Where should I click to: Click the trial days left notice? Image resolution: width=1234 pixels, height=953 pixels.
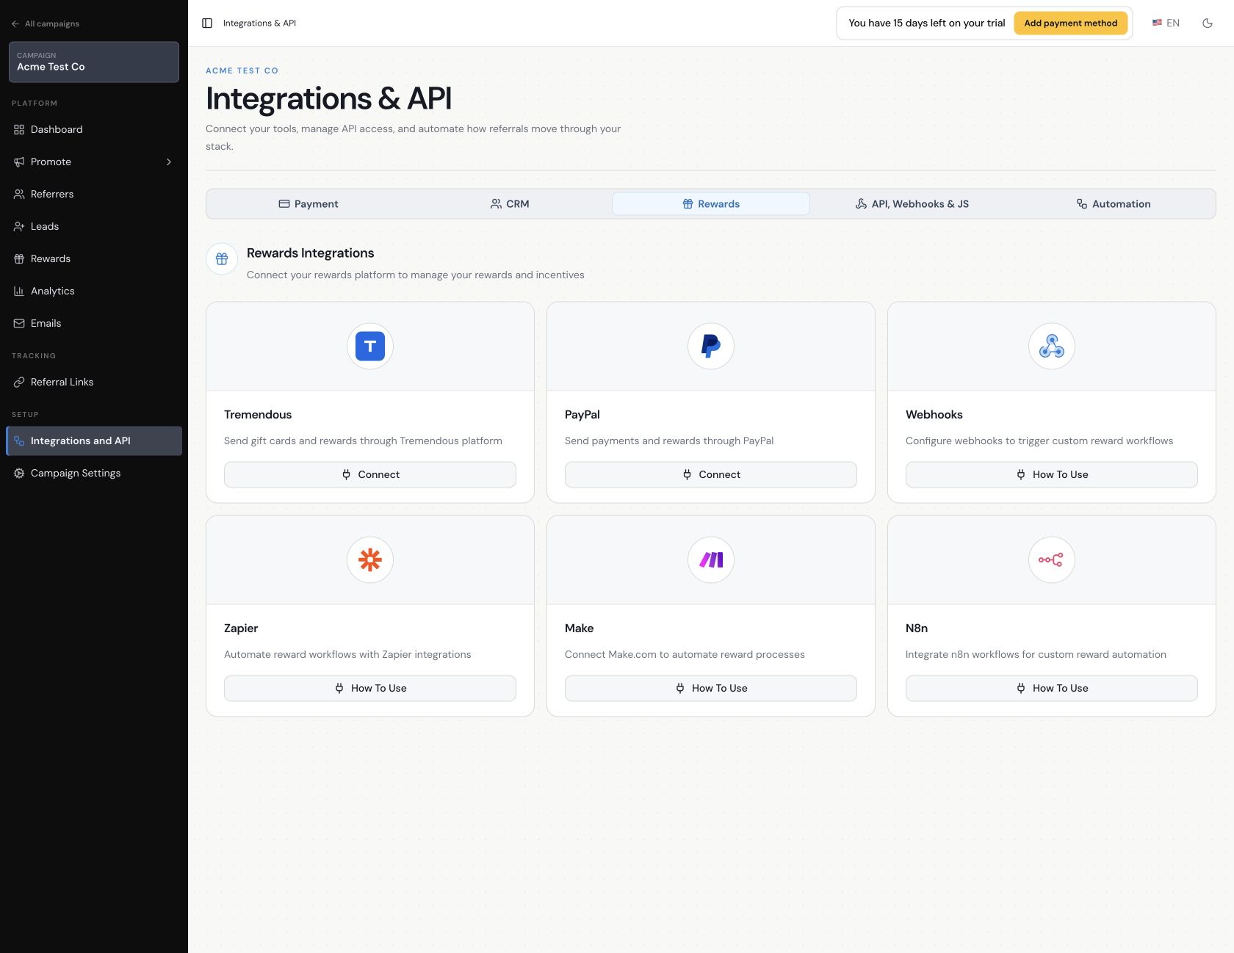(x=926, y=23)
